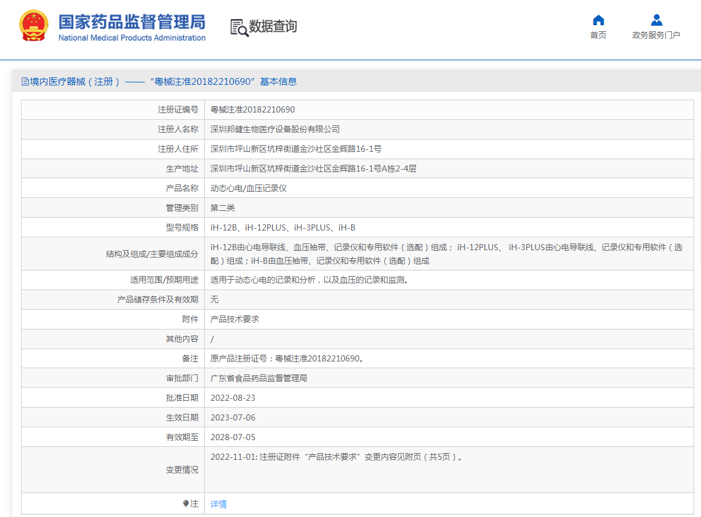Click the 备注 label
The image size is (701, 517).
pyautogui.click(x=190, y=358)
